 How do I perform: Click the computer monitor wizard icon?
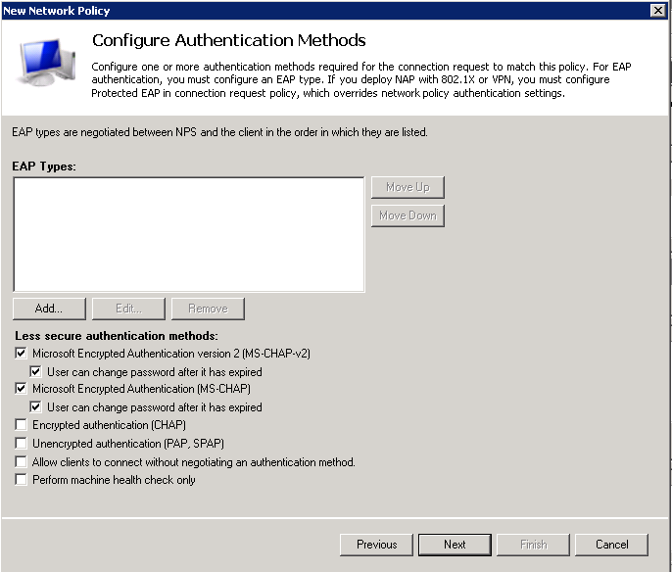pos(46,63)
